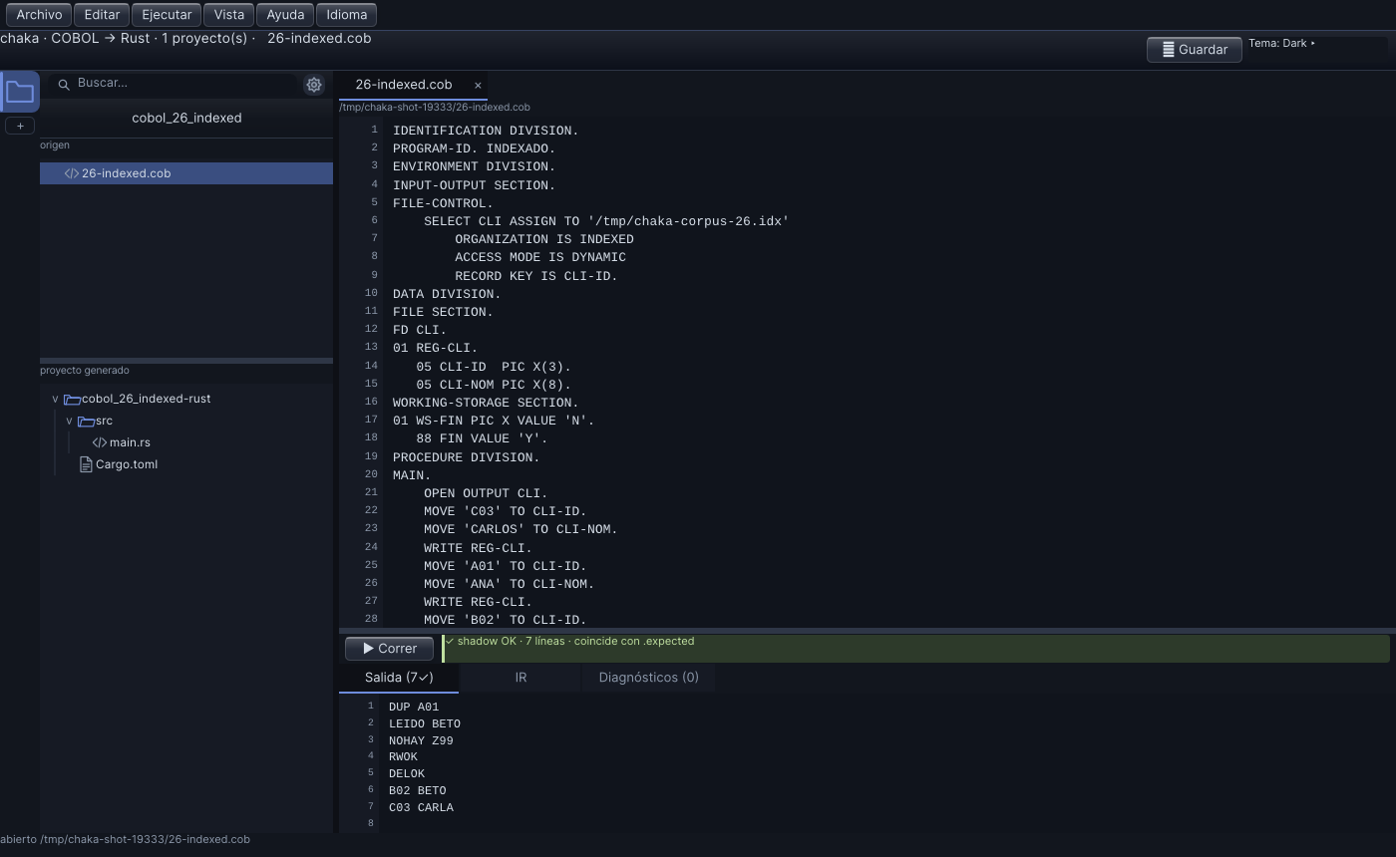1396x857 pixels.
Task: Click output line C03 CARLA
Action: click(421, 808)
